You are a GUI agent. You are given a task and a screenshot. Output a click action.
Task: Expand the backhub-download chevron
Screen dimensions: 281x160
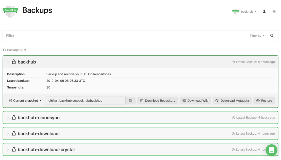click(8, 133)
